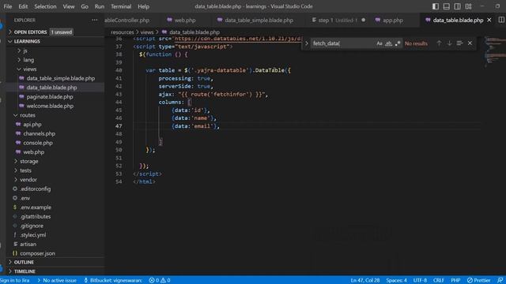Open channels.php file
Image resolution: width=506 pixels, height=284 pixels.
tap(39, 133)
